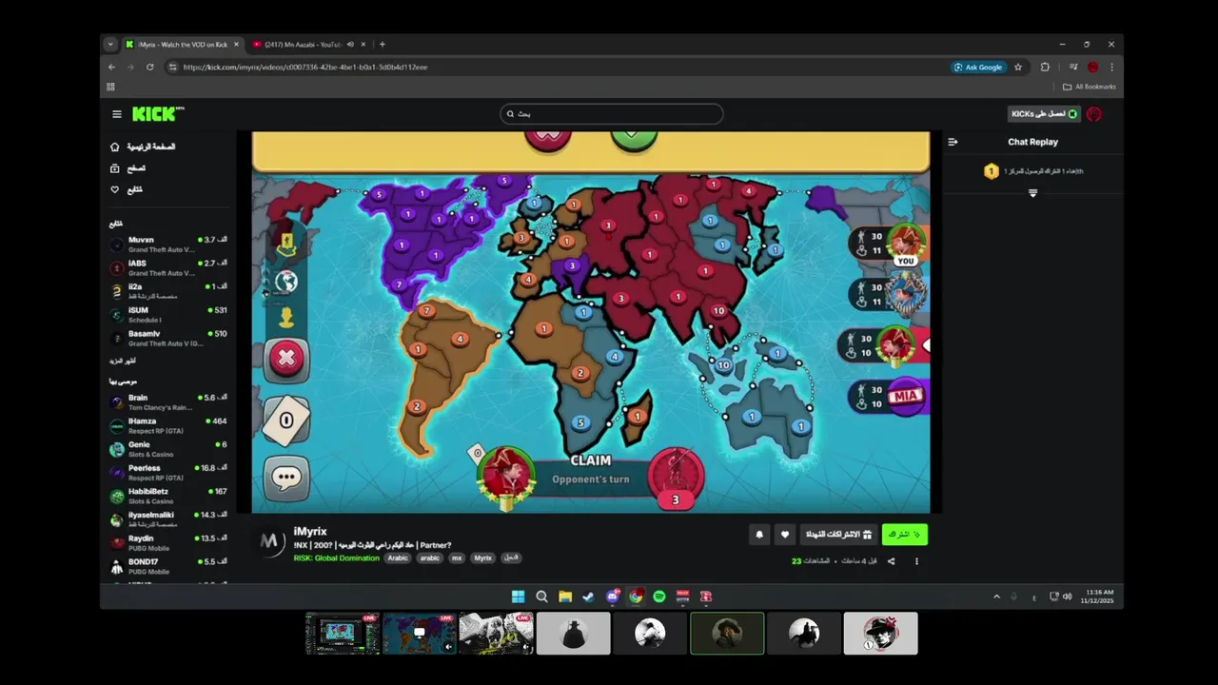Screen dimensions: 1218x685
Task: Click the game's soldier badge icon
Action: pyautogui.click(x=286, y=245)
